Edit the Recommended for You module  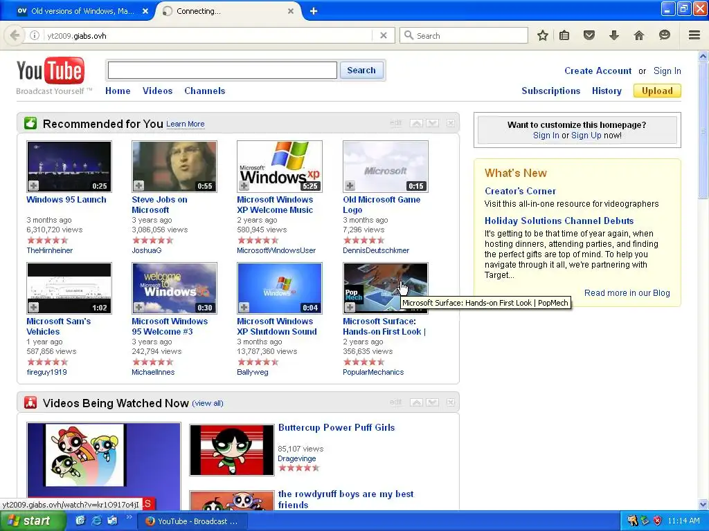coord(395,123)
